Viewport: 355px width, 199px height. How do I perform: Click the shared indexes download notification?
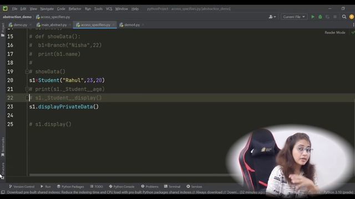tap(136, 192)
